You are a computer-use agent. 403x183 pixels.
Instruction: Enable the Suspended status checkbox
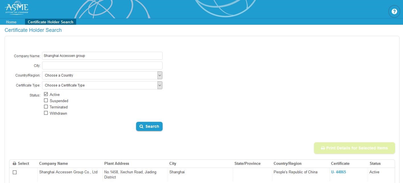click(x=46, y=100)
